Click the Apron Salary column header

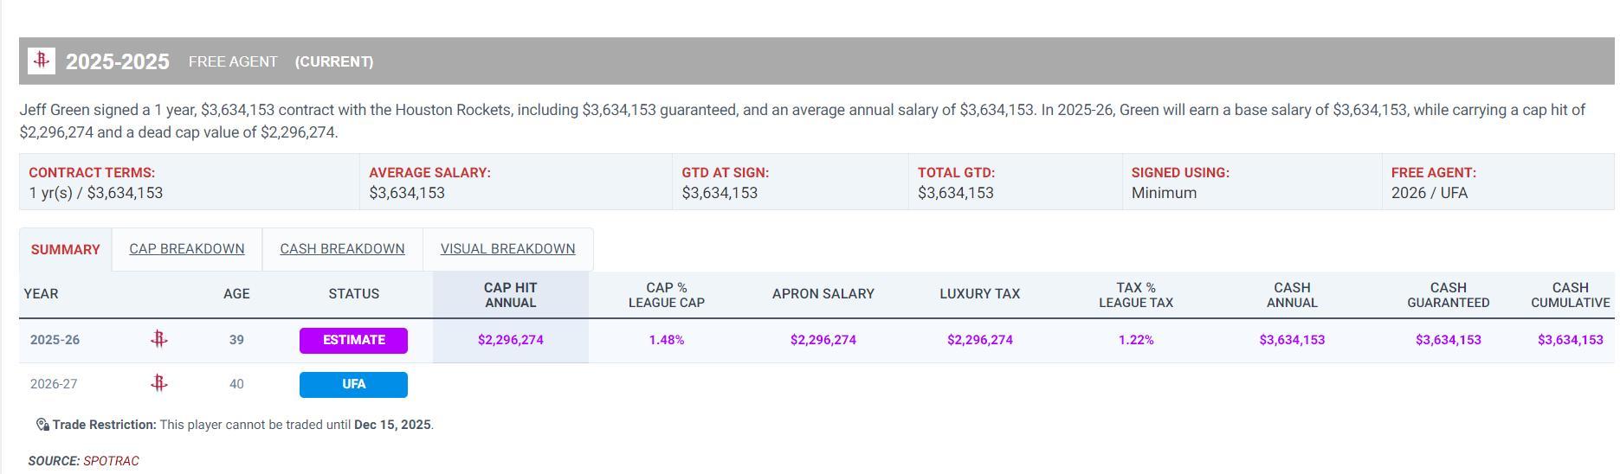(823, 294)
